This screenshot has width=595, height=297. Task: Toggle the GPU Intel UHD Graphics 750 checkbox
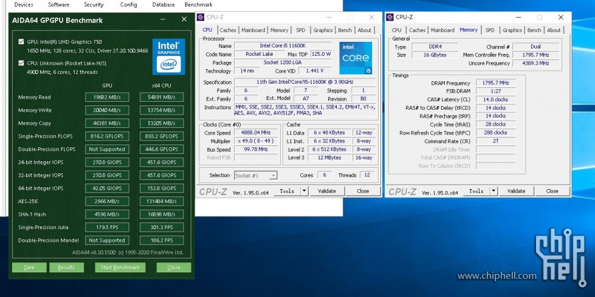[21, 42]
